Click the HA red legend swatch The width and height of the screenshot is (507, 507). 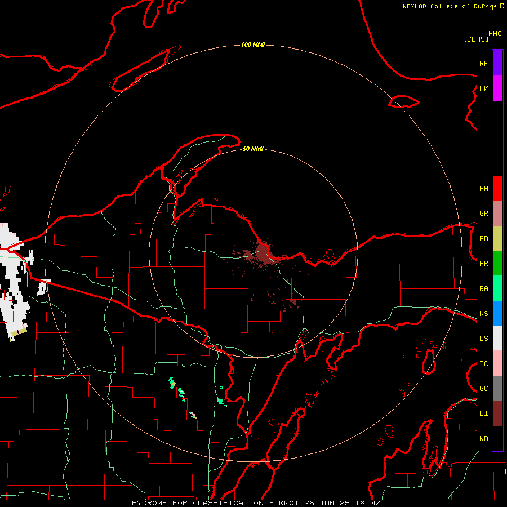[497, 188]
